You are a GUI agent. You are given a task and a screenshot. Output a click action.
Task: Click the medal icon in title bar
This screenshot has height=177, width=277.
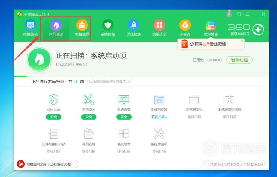(229, 14)
